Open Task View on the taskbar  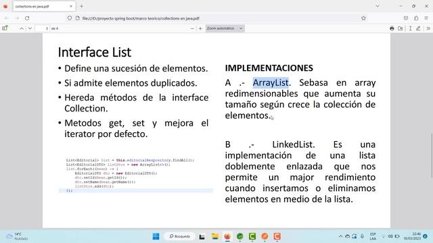coord(202,236)
